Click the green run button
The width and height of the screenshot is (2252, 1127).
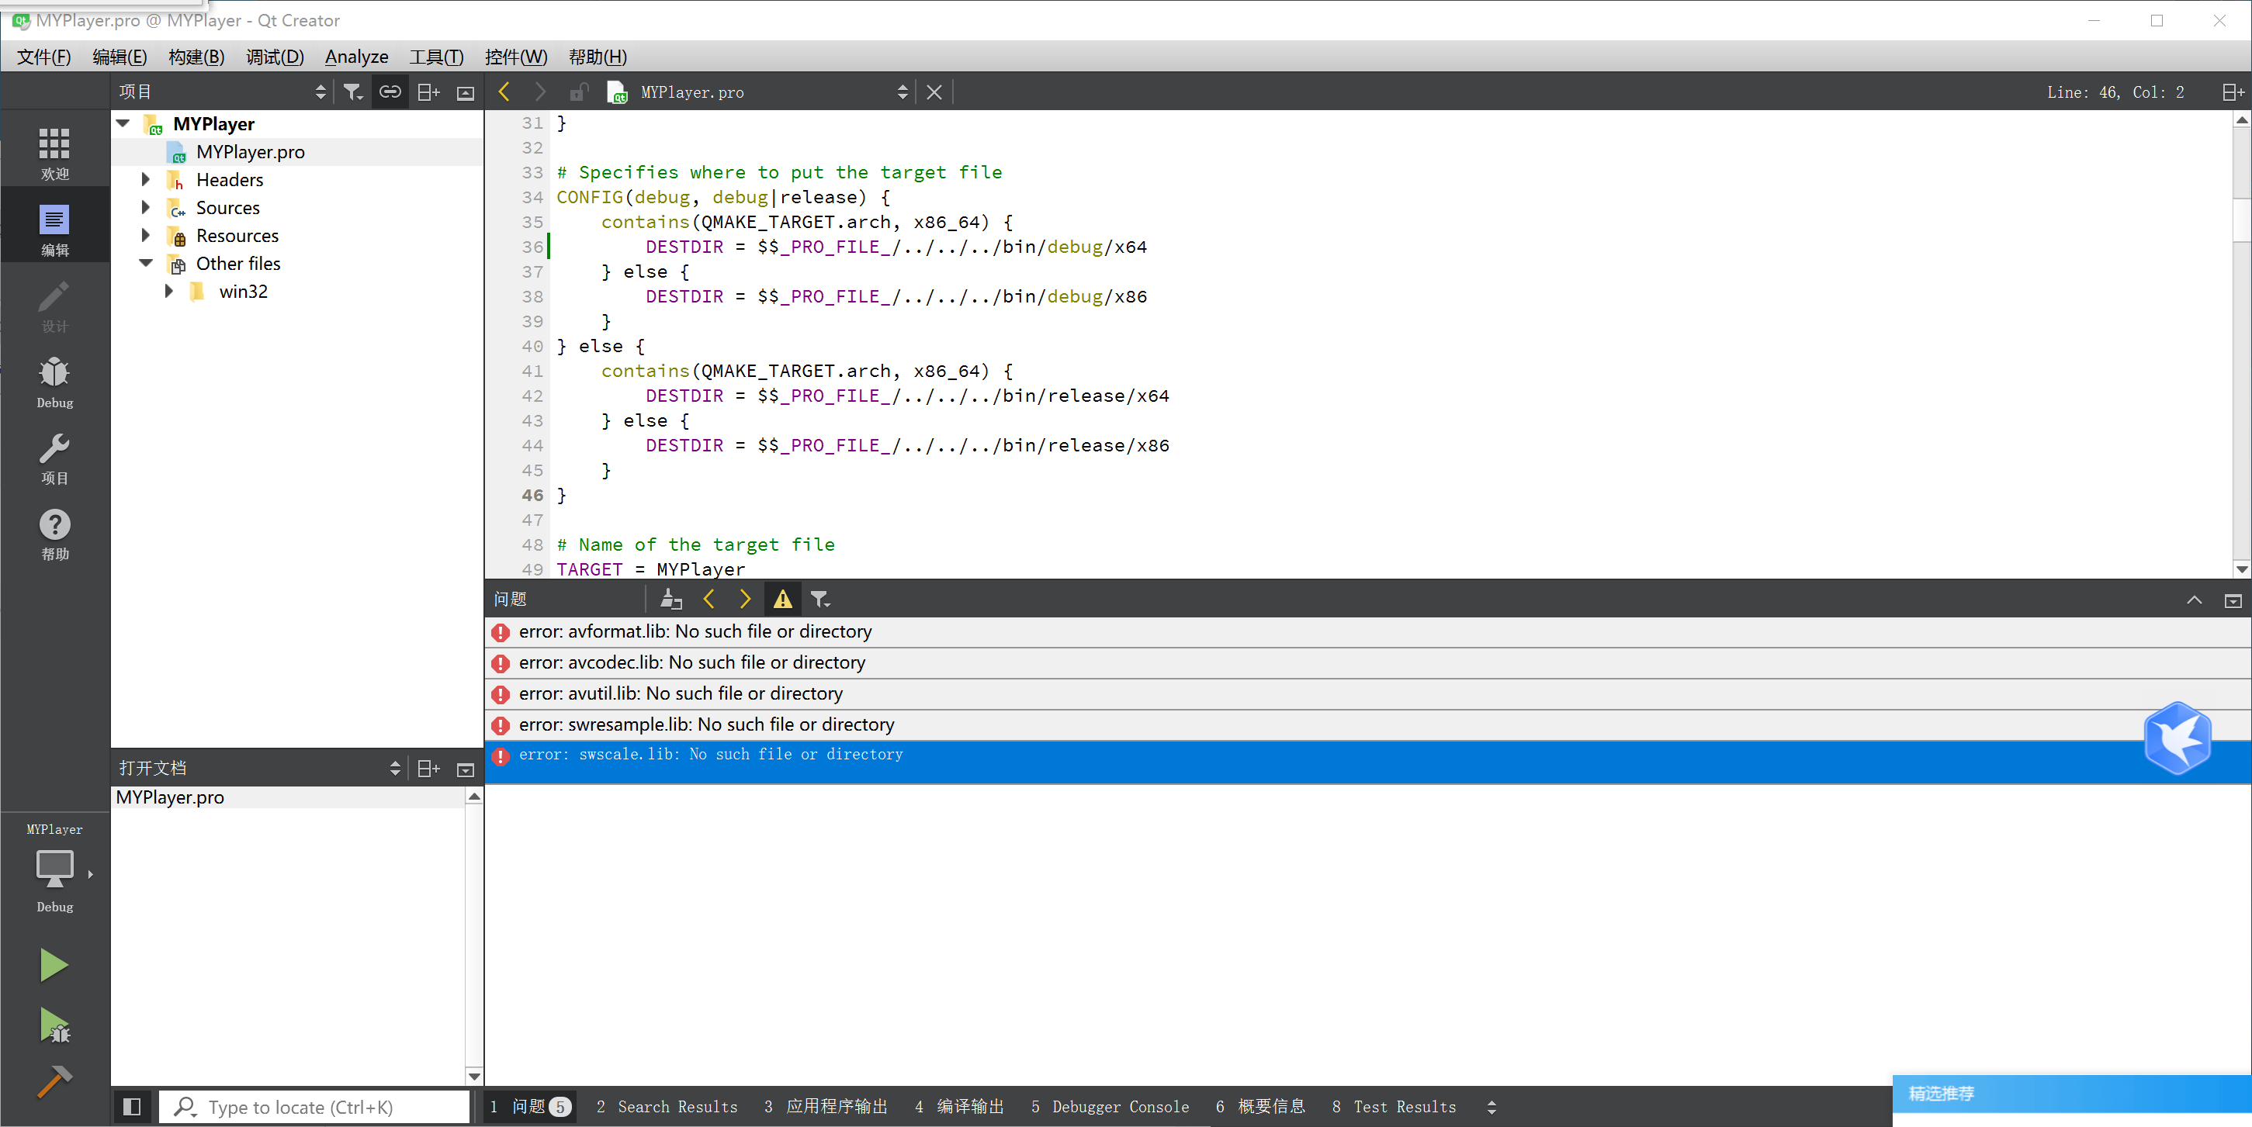tap(54, 963)
